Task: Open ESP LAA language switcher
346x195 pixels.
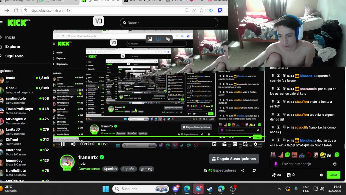Action: point(306,189)
